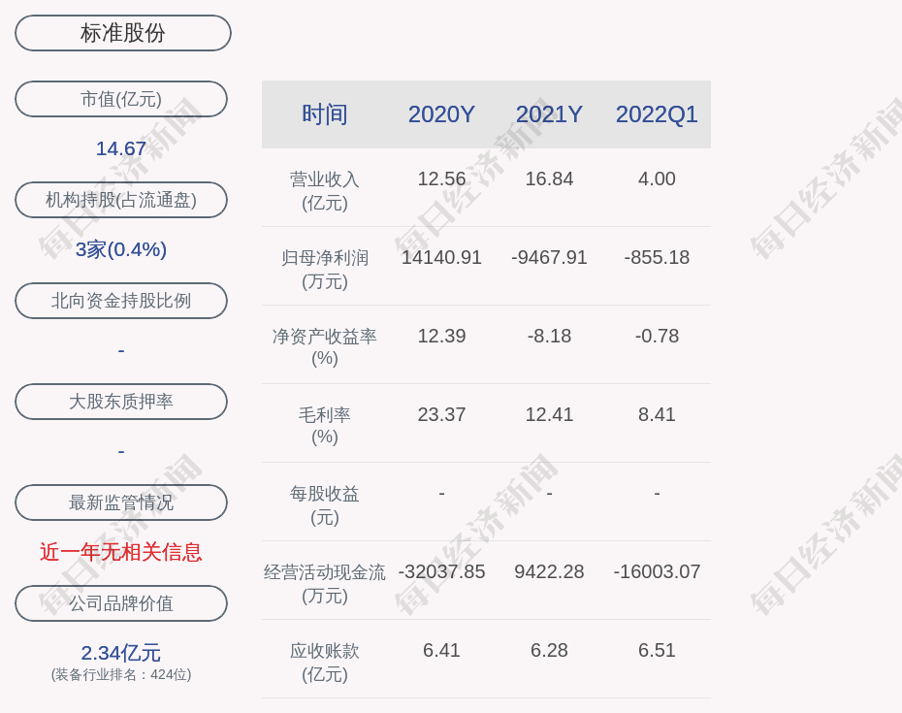Click the 净资产收益率 (%) row label
902x713 pixels.
point(325,347)
